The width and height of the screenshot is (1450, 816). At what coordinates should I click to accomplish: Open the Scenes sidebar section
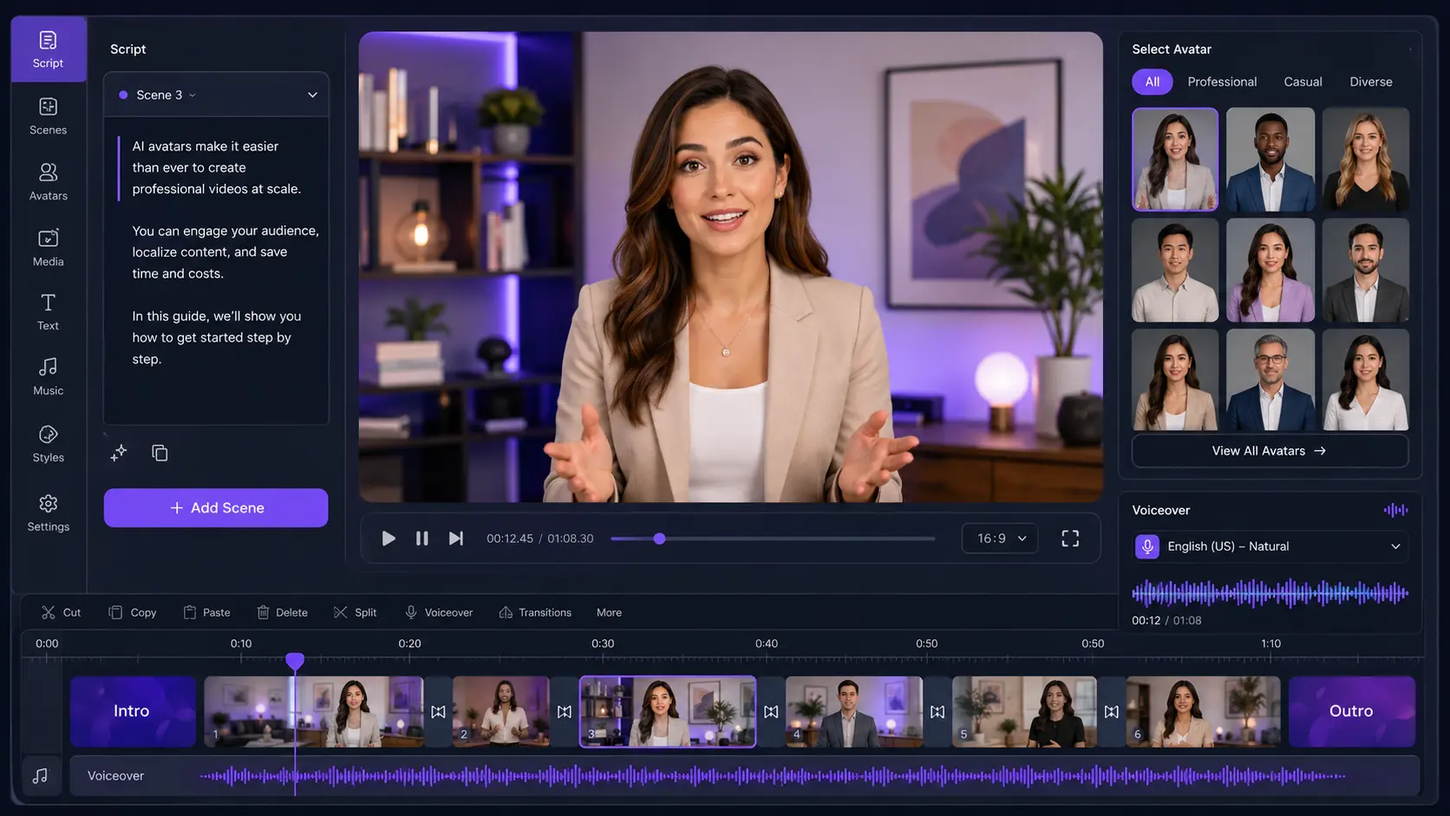click(x=48, y=116)
